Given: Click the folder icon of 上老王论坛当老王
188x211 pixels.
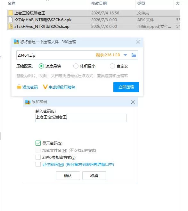Looking at the screenshot, I should 11,13.
